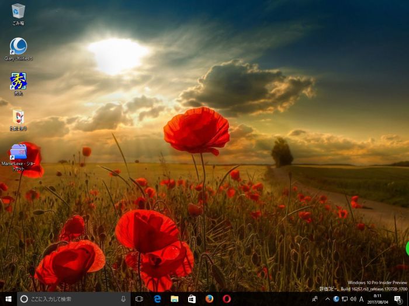Open the volume control in the tray
409x306 pixels.
353,298
